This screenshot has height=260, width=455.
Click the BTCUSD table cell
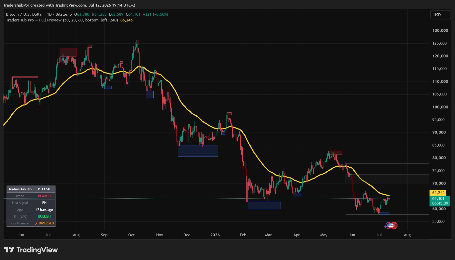(x=44, y=189)
